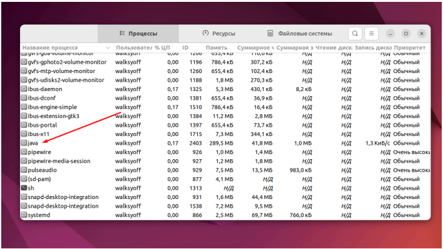Sort by the Память column header

pyautogui.click(x=217, y=48)
